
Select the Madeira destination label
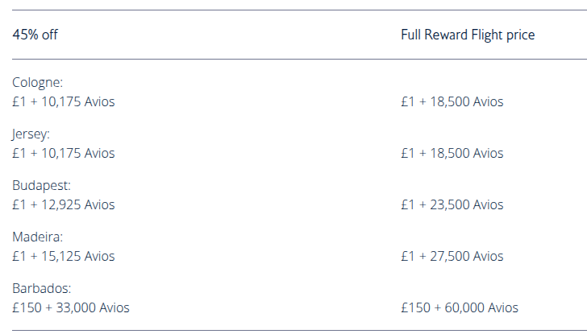tap(37, 237)
